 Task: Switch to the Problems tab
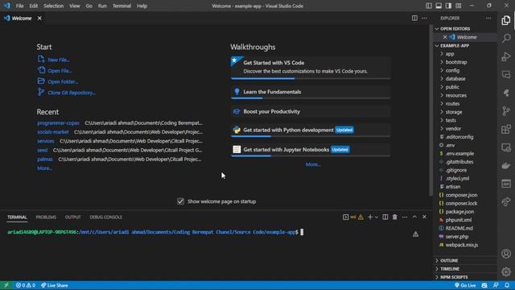(46, 217)
